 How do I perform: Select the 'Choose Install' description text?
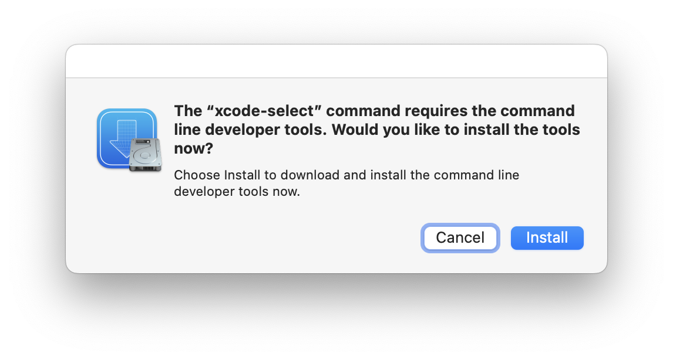[x=346, y=183]
